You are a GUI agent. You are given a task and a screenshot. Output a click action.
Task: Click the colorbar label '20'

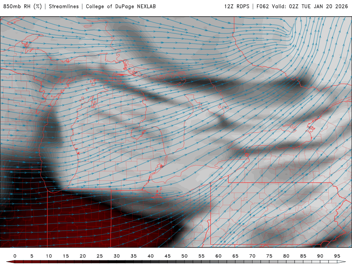[83, 256]
